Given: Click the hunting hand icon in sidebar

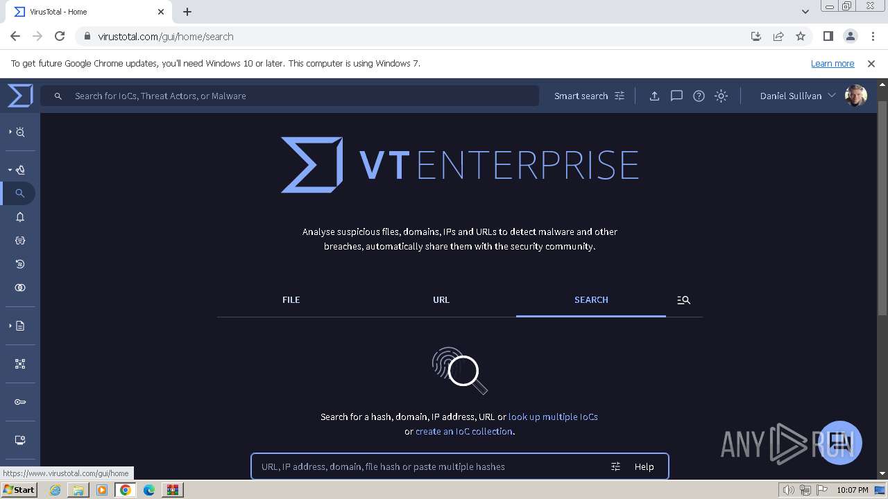Looking at the screenshot, I should point(20,170).
